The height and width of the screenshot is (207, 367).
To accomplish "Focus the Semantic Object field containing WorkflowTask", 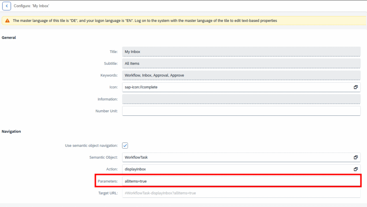I will pos(237,157).
